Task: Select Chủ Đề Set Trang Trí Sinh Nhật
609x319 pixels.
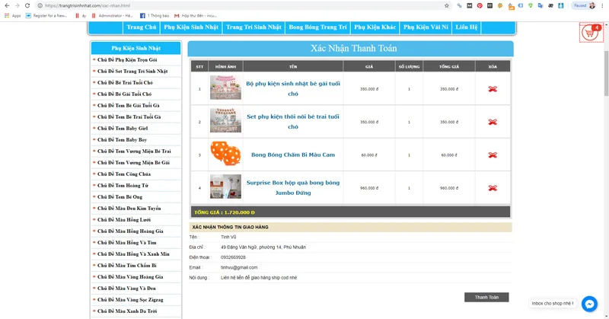Action: coord(132,71)
